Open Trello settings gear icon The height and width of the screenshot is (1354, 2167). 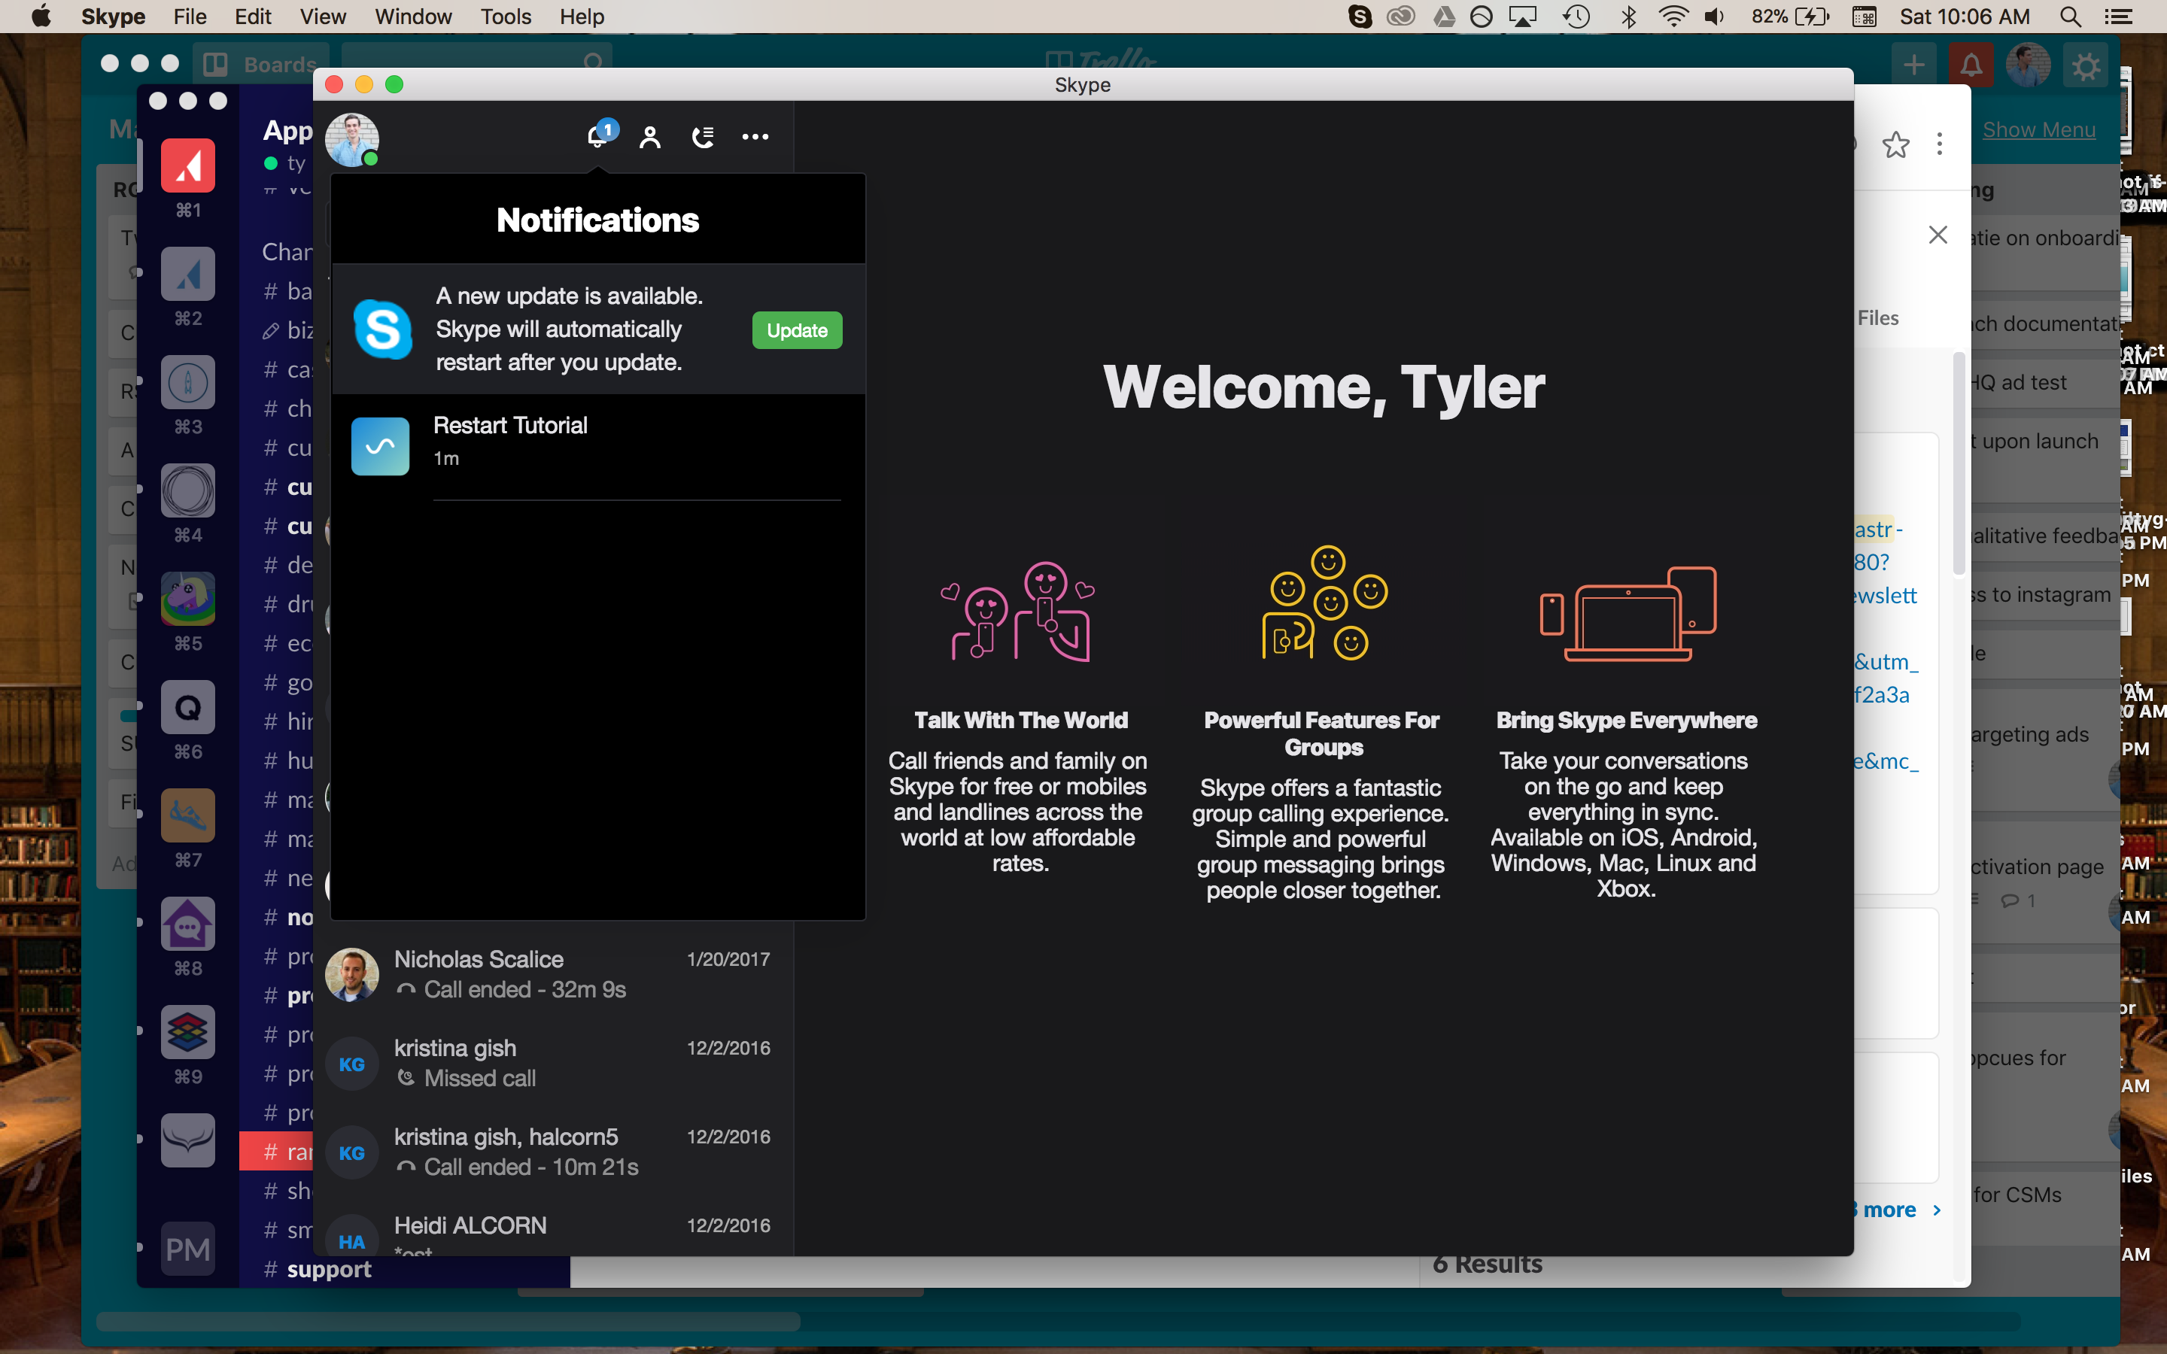pyautogui.click(x=2086, y=66)
